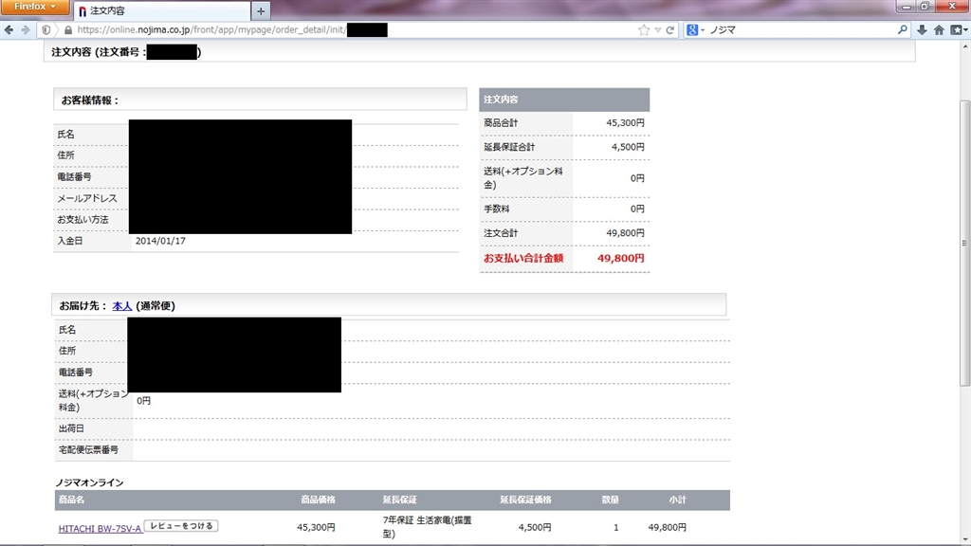Open the bookmarks menu icon

960,29
